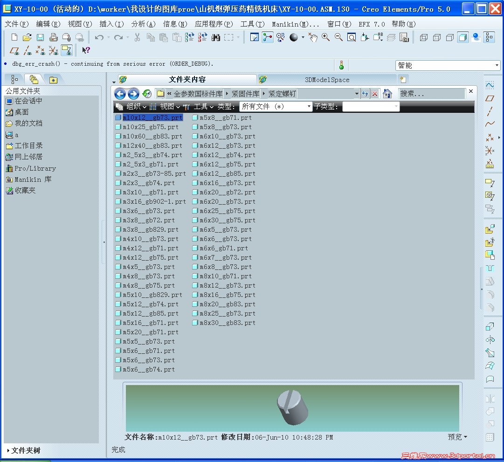The height and width of the screenshot is (462, 504).
Task: Save the model with the floppy icon
Action: tap(40, 37)
